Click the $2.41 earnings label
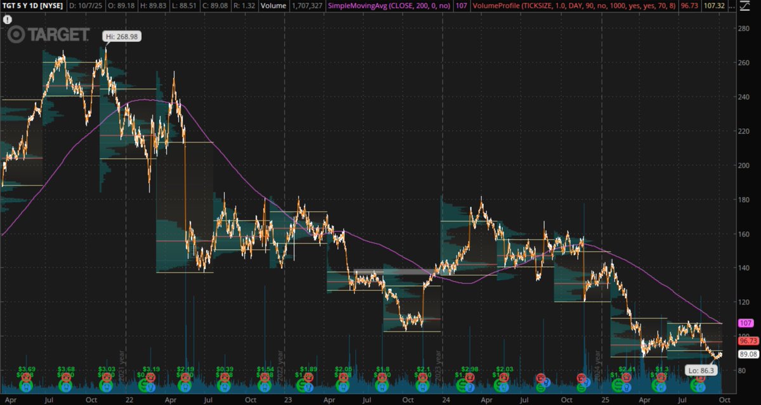This screenshot has width=761, height=405. point(627,369)
